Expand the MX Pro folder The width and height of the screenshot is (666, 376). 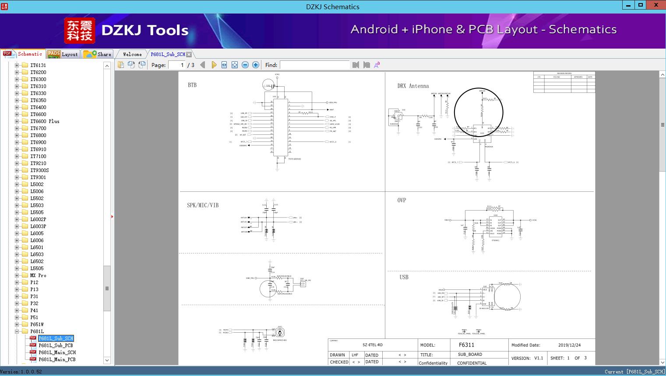click(x=17, y=275)
